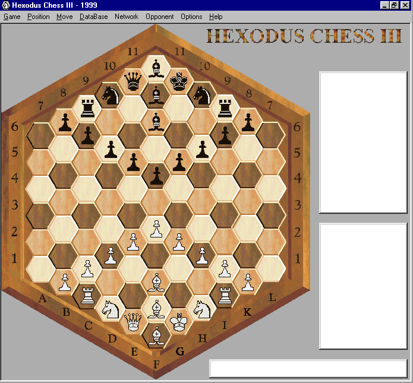Select the rightmost black pawn
The image size is (413, 383).
[248, 122]
